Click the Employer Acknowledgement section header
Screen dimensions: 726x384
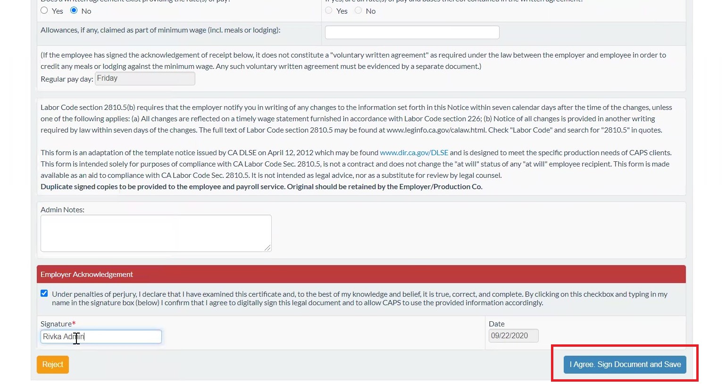pos(361,274)
